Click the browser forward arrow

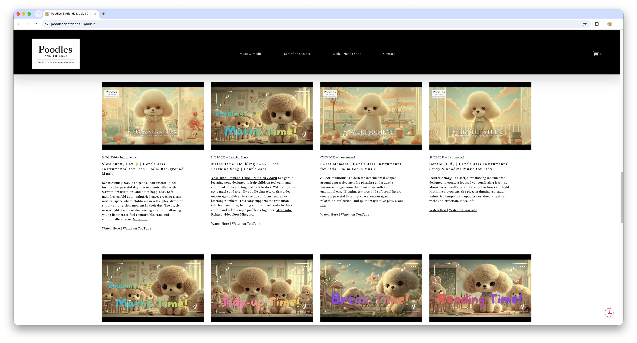pyautogui.click(x=28, y=24)
